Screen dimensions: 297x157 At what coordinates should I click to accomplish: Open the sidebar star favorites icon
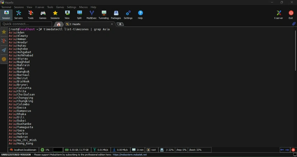pos(4,32)
